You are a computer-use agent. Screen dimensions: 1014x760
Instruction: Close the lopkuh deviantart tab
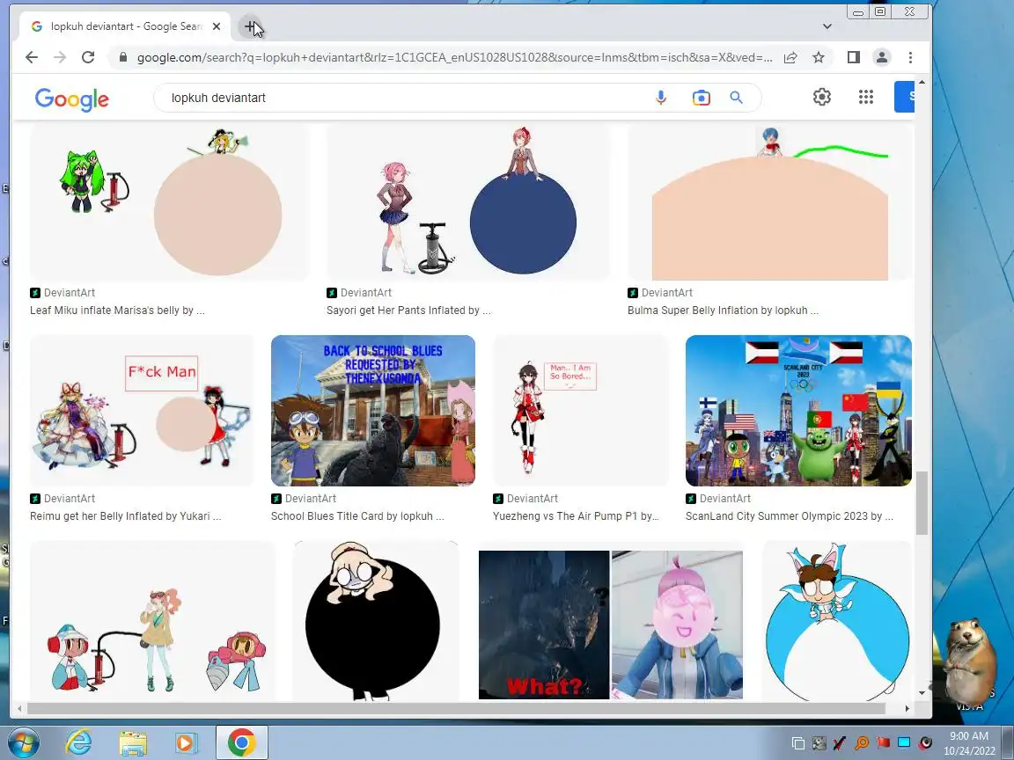(217, 26)
